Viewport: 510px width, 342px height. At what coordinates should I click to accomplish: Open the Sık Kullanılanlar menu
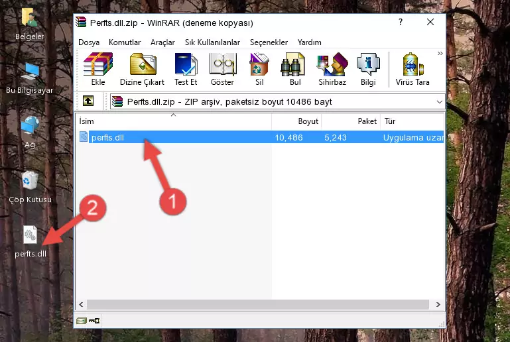(x=212, y=42)
